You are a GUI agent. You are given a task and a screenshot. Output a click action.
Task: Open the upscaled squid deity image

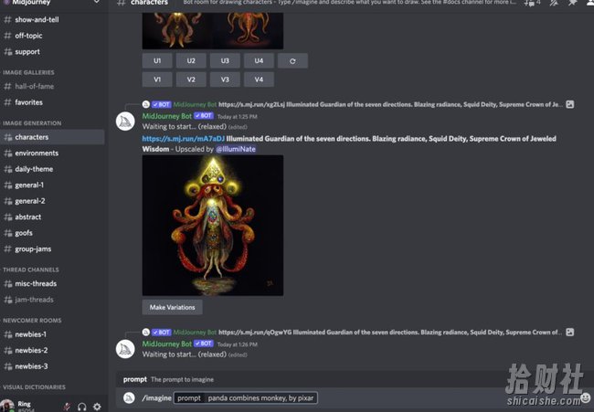213,226
